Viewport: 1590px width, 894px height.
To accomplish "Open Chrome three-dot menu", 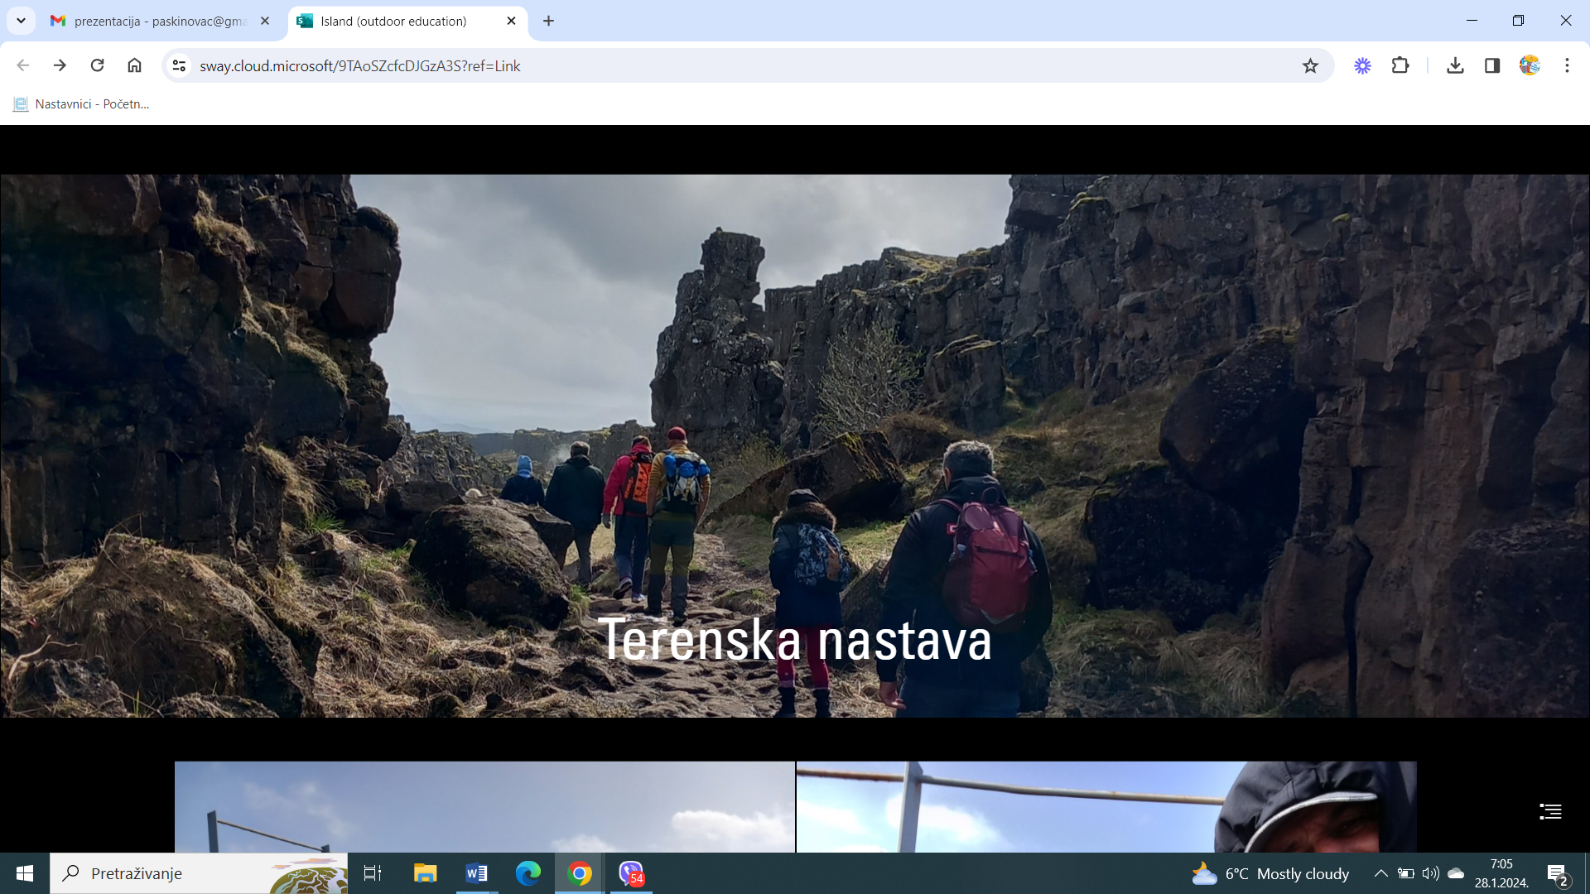I will (1567, 65).
